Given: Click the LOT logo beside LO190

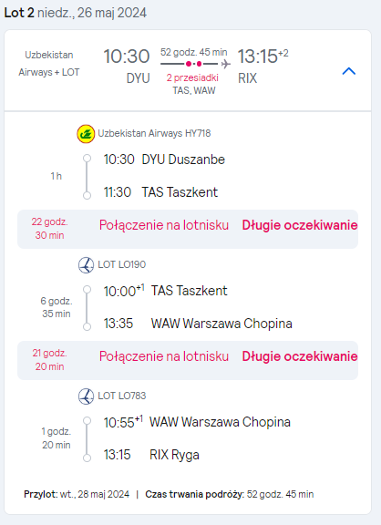Looking at the screenshot, I should [x=86, y=265].
